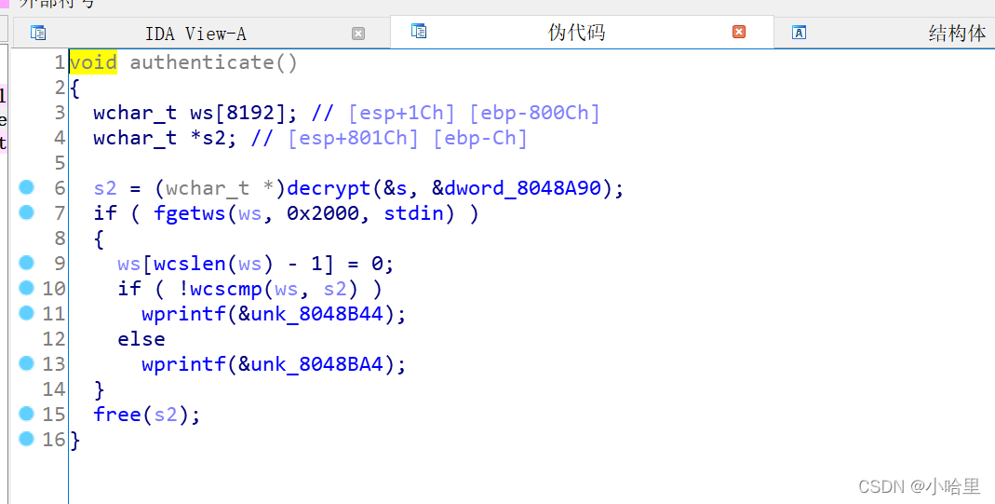The height and width of the screenshot is (504, 995).
Task: Click the &s argument of decrypt
Action: tap(395, 188)
